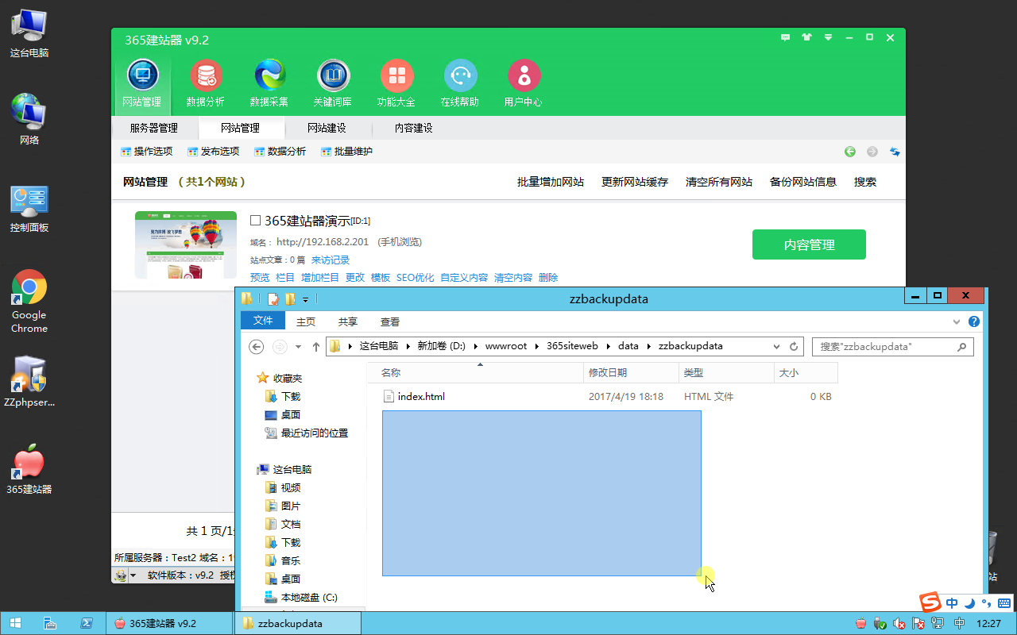Open the 查看 ribbon tab in Explorer

pos(390,321)
